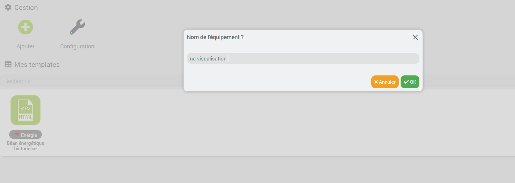The height and width of the screenshot is (183, 515).
Task: Click the red energy icon in the Energie badge
Action: tap(17, 135)
